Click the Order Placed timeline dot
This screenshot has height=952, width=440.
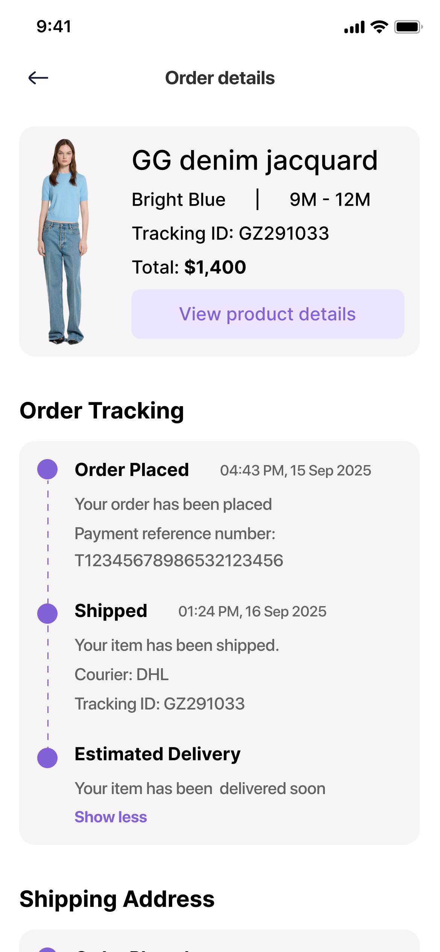(x=47, y=469)
